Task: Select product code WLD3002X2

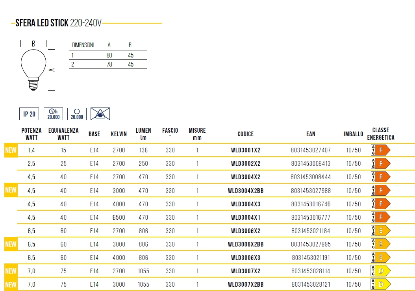Action: [245, 163]
